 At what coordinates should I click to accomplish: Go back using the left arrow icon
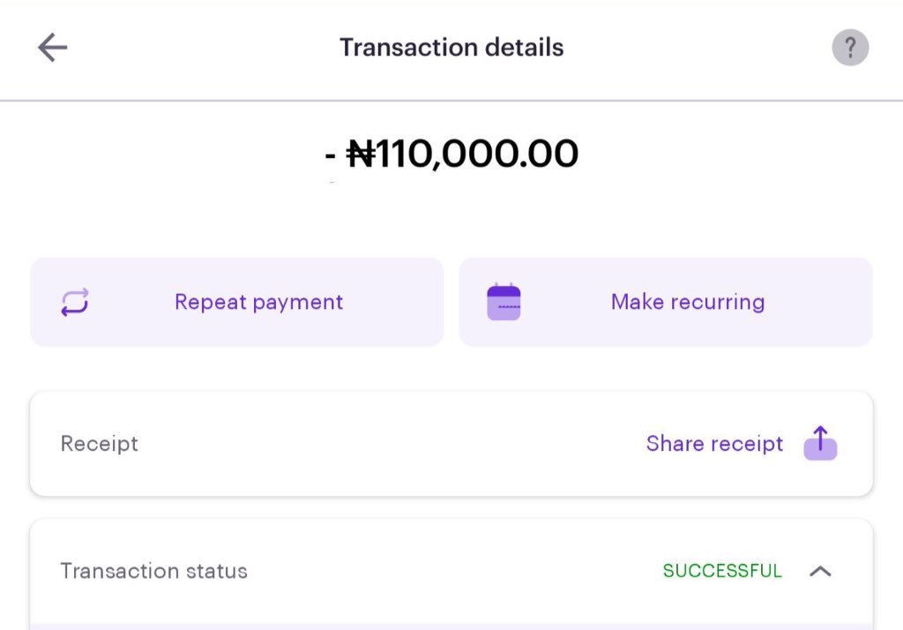pos(52,48)
